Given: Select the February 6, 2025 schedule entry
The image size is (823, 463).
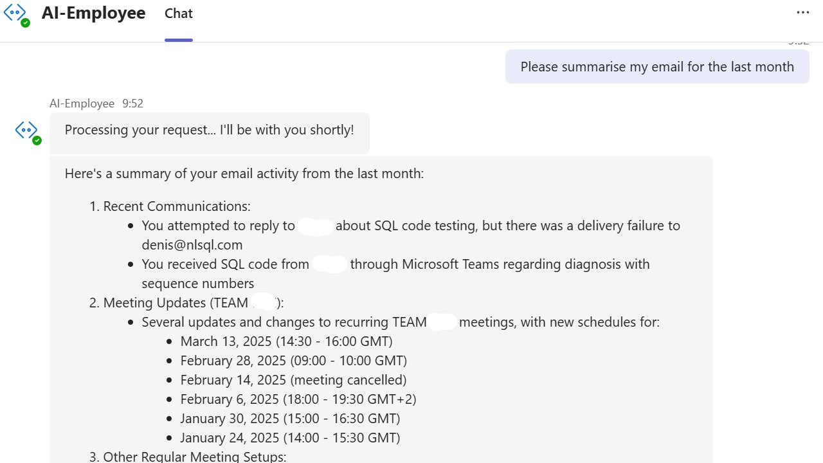Looking at the screenshot, I should pos(298,399).
